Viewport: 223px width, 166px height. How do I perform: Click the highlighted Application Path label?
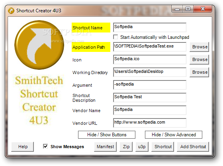tap(91, 47)
